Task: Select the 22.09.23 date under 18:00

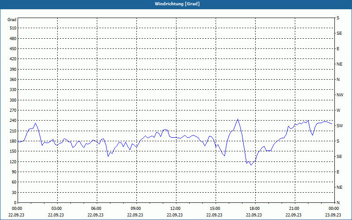Action: pos(254,215)
